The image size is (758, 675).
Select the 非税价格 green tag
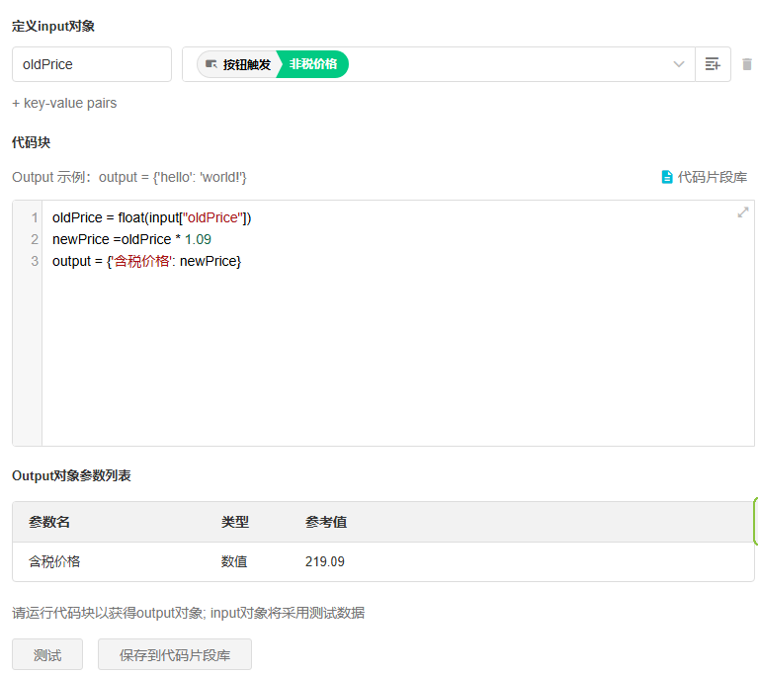pos(312,64)
